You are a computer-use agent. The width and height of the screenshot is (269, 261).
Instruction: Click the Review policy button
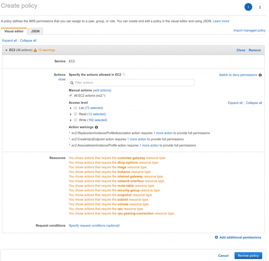(248, 255)
